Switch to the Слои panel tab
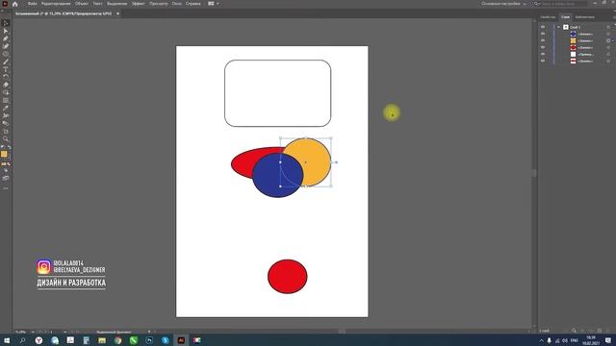 [565, 17]
